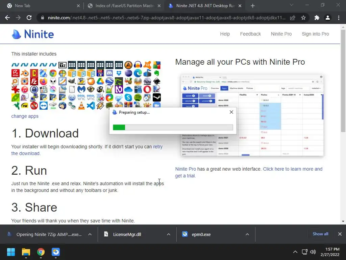Click the Dropbox icon
The height and width of the screenshot is (260, 346).
tap(119, 73)
